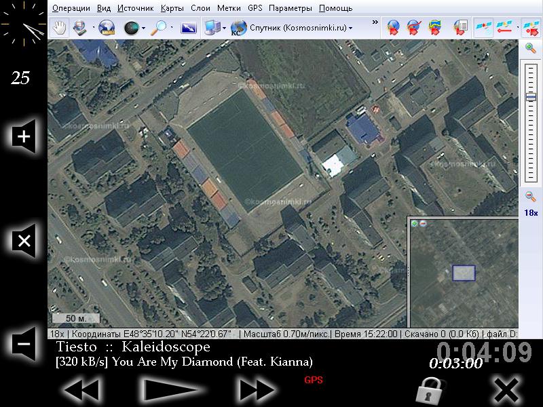Click the dark blue screen toolbar icon
The width and height of the screenshot is (543, 407).
(189, 28)
